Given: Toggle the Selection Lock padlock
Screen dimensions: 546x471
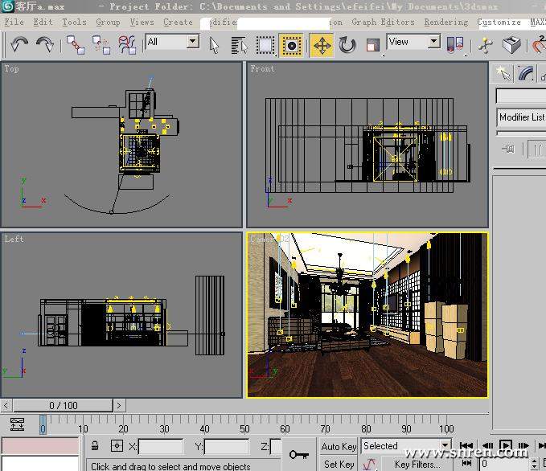Looking at the screenshot, I should coord(95,446).
